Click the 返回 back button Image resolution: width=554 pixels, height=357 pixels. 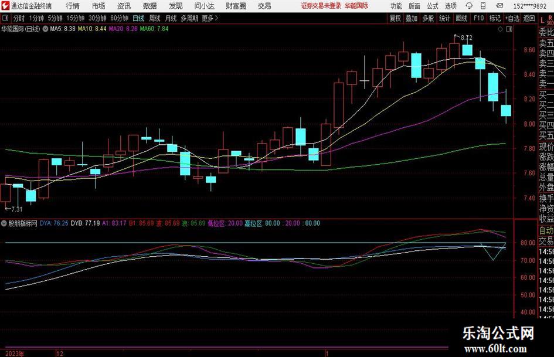[x=529, y=18]
